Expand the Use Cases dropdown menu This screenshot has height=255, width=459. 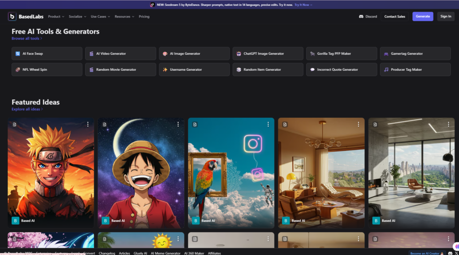click(100, 17)
